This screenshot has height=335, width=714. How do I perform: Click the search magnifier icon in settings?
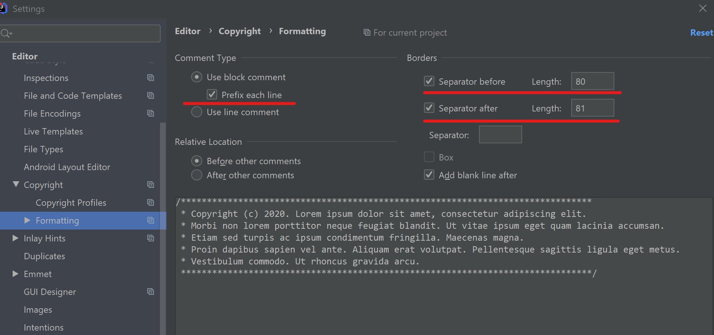pyautogui.click(x=6, y=33)
